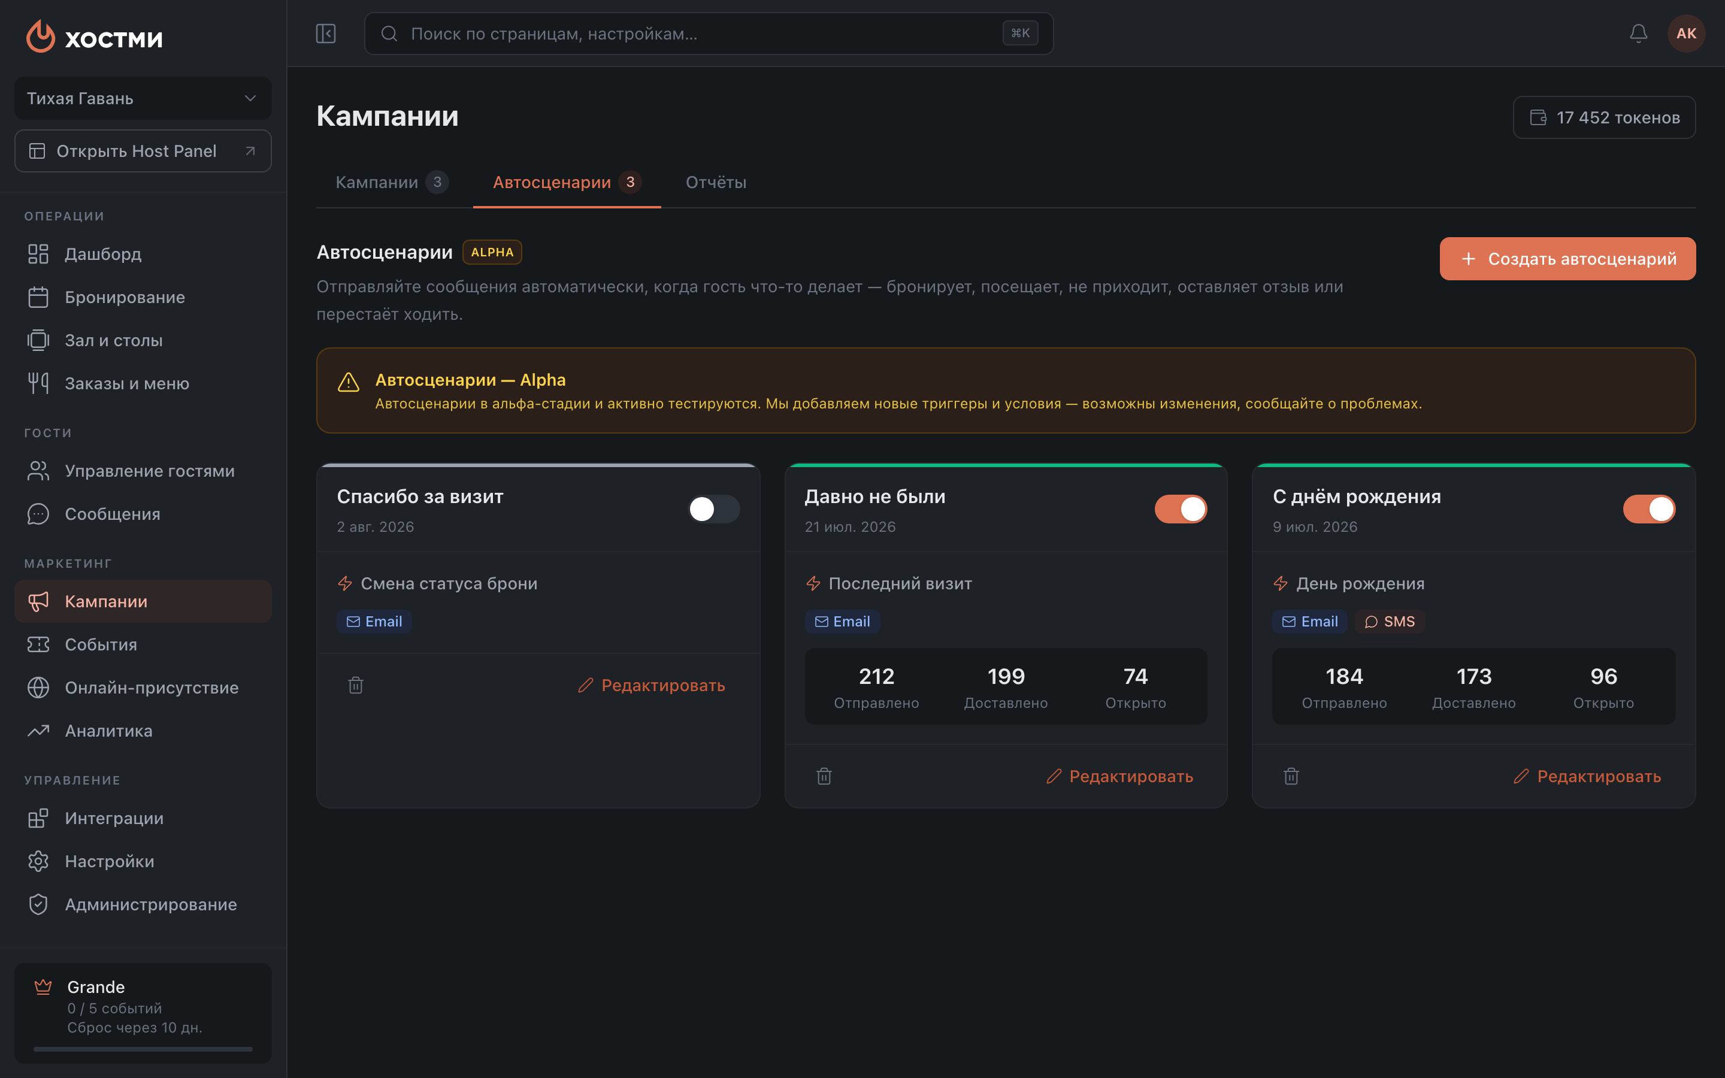Screen dimensions: 1725x1078
Task: Enable the 'Спасибо за визит' toggle
Action: point(713,509)
